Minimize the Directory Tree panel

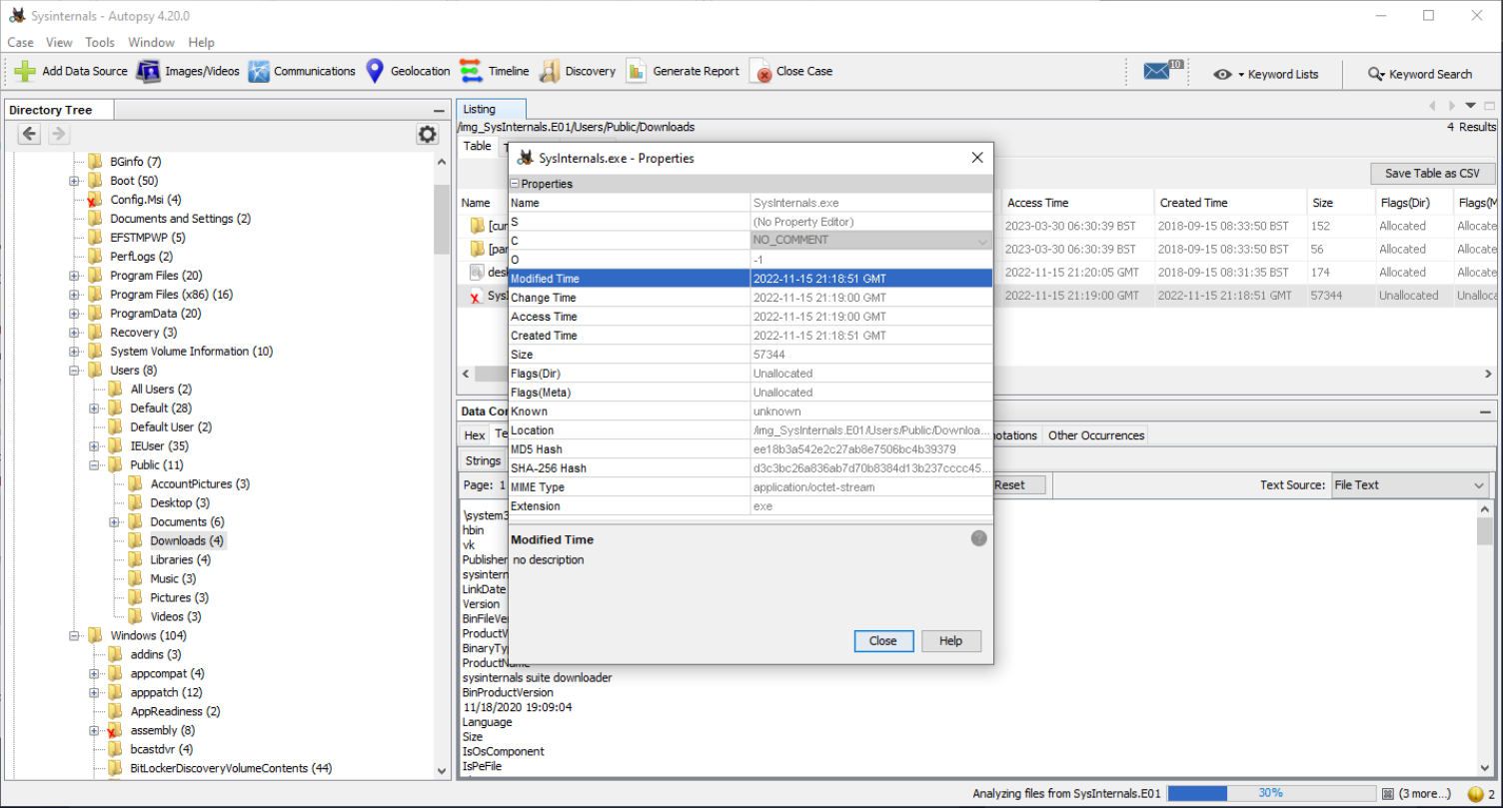pos(439,110)
